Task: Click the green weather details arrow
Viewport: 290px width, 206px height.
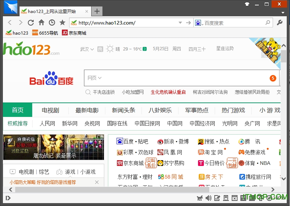Action: 145,49
